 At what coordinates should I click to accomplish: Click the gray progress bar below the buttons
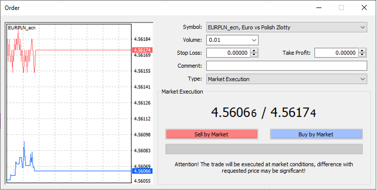(x=264, y=149)
